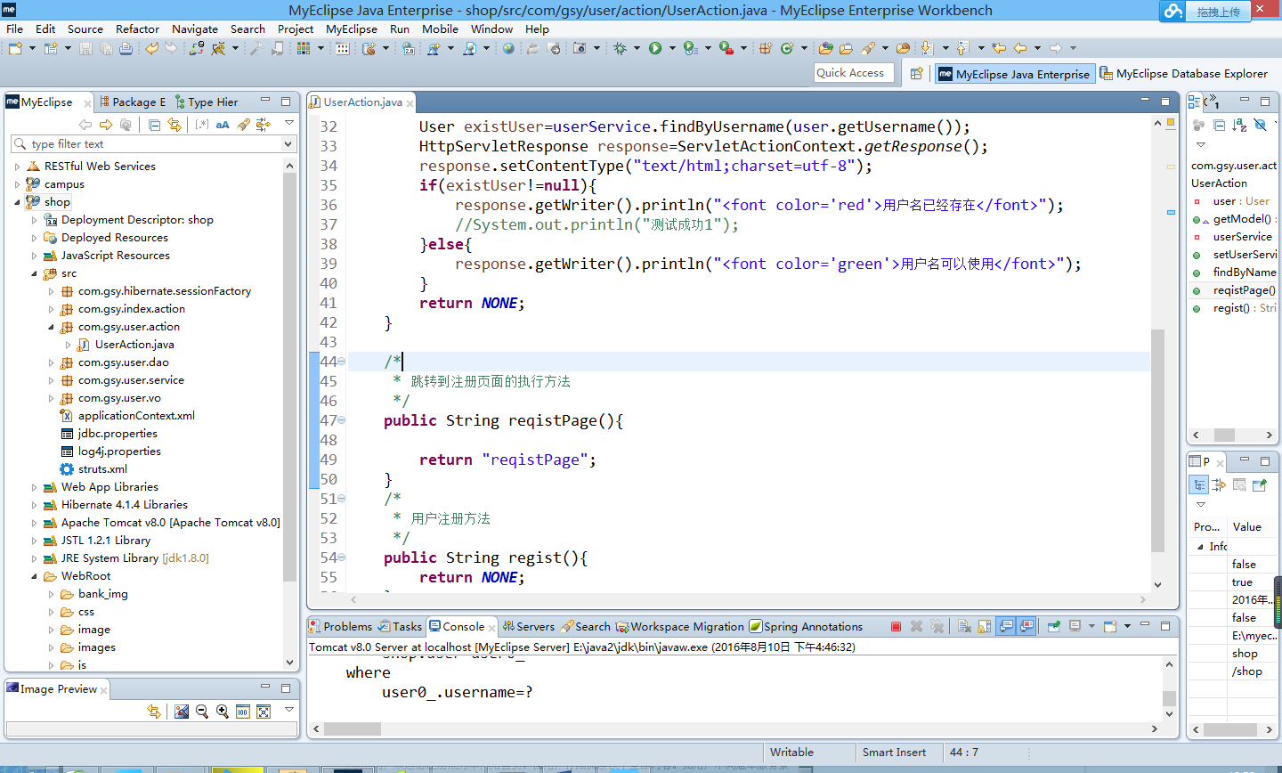
Task: Click the forward arrow in explorer toolbar
Action: click(106, 125)
